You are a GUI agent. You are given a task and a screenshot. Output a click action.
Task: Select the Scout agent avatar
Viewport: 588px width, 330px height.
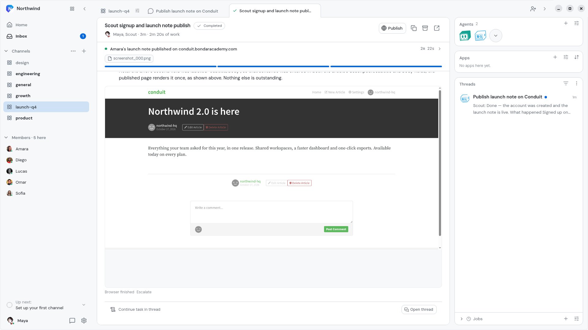[480, 36]
